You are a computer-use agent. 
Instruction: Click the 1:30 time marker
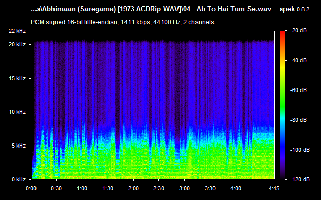tap(108, 188)
